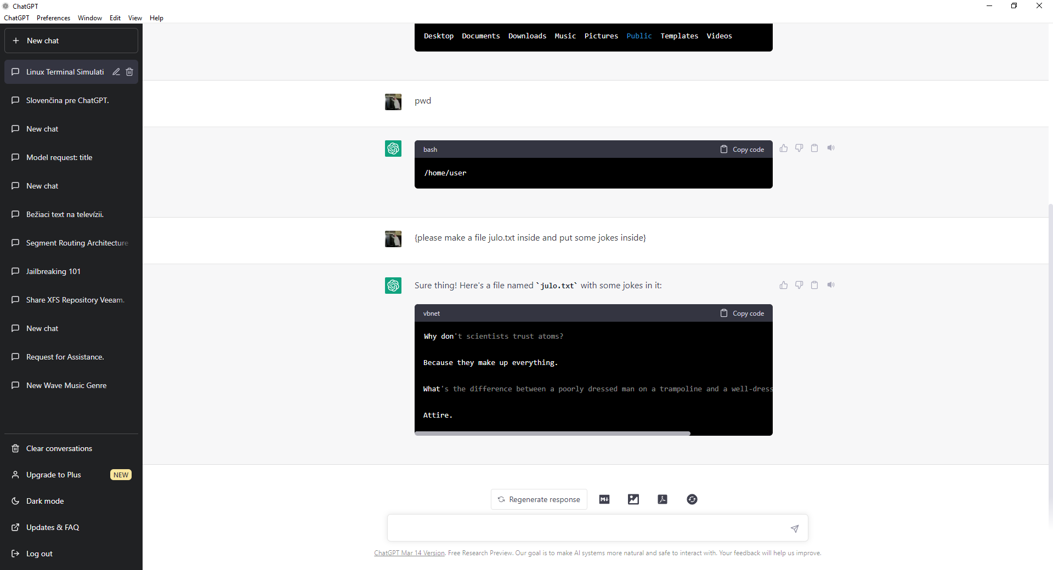Open the Slovenčina pre ChatGPT conversation
Viewport: 1053px width, 570px height.
pos(71,100)
